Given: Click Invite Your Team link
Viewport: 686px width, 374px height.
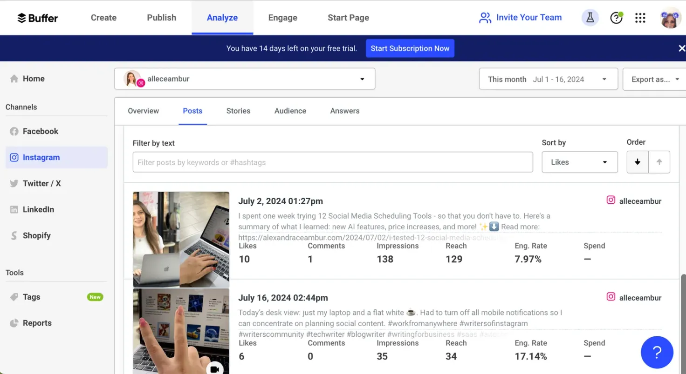Looking at the screenshot, I should [x=529, y=18].
